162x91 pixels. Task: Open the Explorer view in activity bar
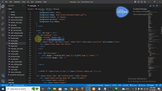coord(3,6)
